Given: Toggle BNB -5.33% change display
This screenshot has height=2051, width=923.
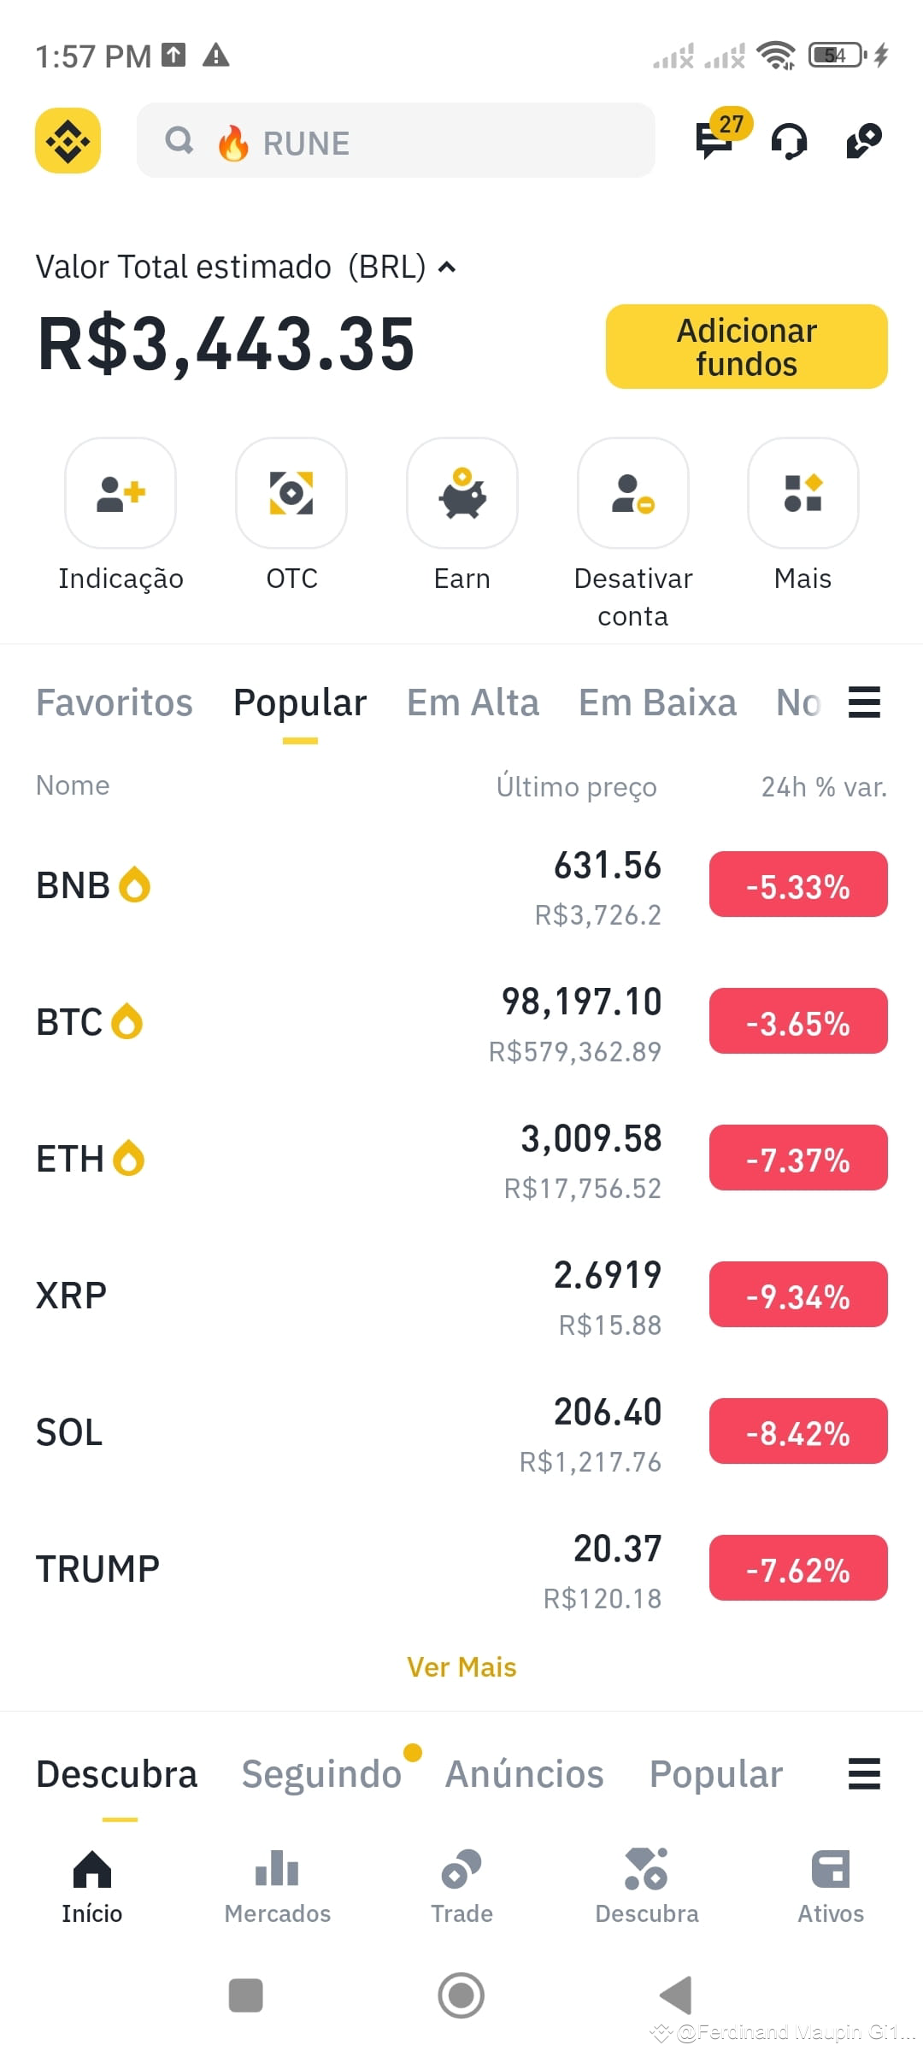Looking at the screenshot, I should point(798,884).
